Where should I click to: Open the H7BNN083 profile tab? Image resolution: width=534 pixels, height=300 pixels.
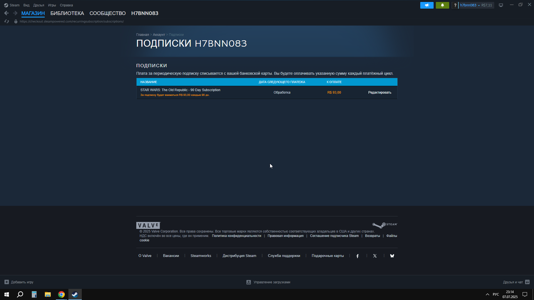(145, 13)
